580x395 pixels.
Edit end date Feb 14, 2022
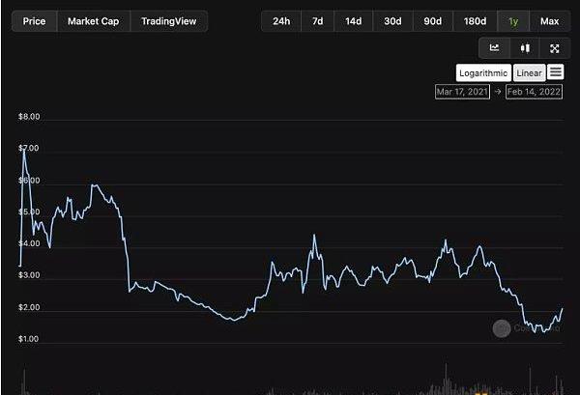click(533, 92)
